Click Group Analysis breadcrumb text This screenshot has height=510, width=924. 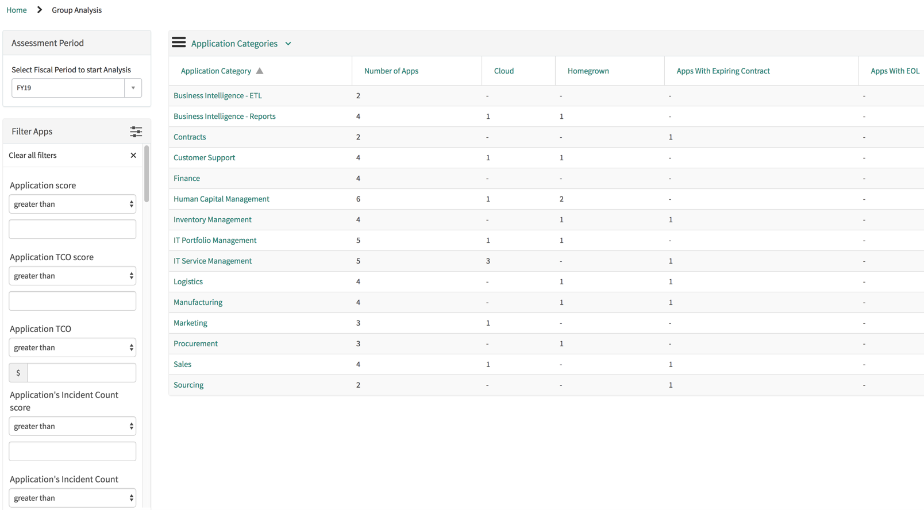[76, 10]
